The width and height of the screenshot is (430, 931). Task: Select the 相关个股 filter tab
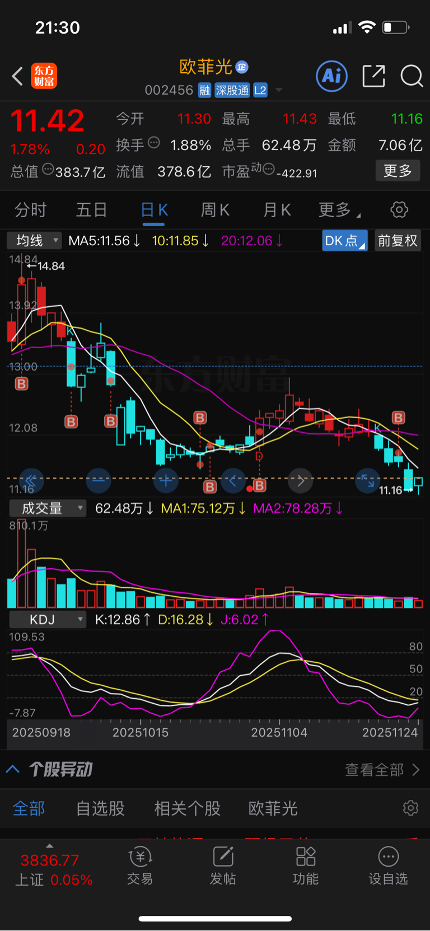click(x=187, y=808)
